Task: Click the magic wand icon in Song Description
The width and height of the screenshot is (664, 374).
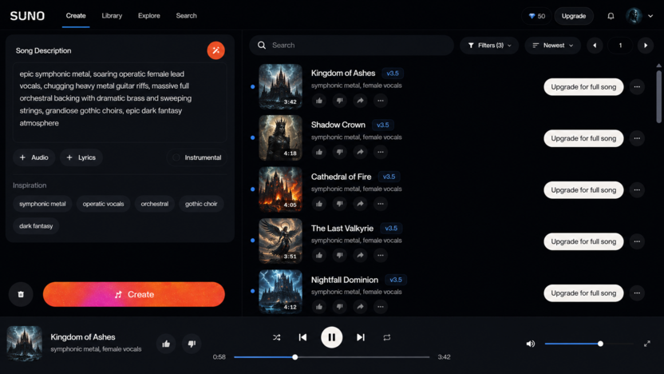Action: tap(216, 50)
